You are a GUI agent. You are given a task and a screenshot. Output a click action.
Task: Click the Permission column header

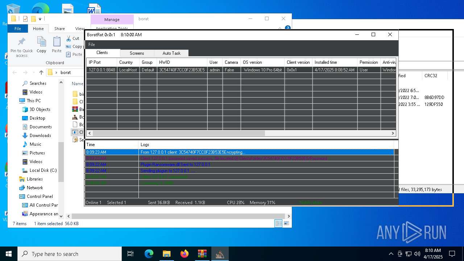pyautogui.click(x=369, y=62)
